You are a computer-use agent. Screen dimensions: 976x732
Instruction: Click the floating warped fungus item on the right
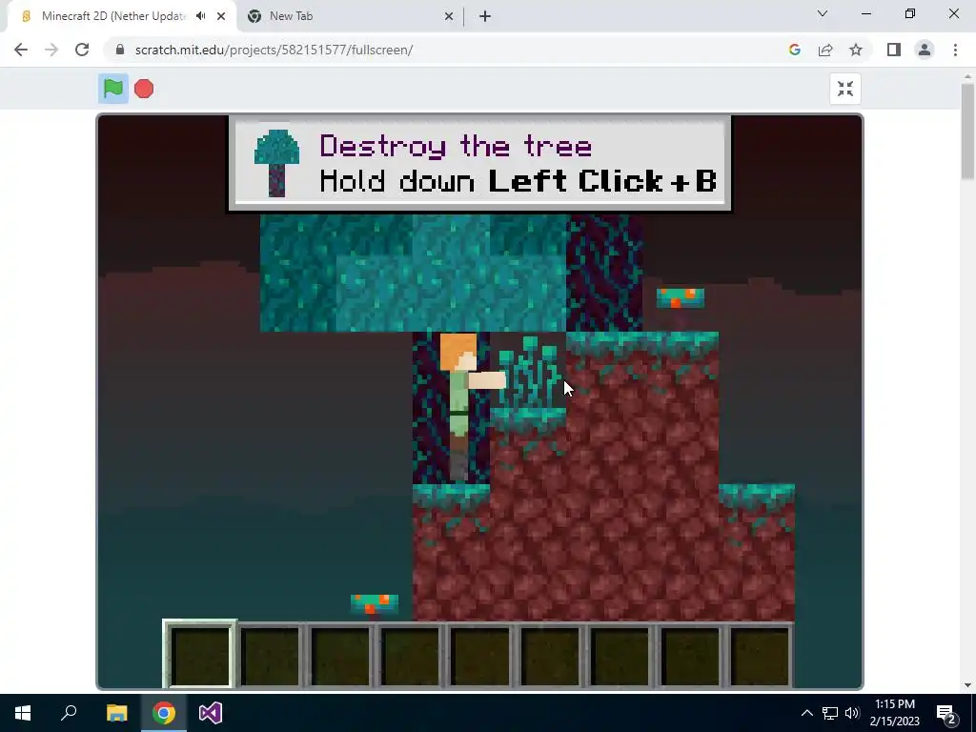[681, 298]
